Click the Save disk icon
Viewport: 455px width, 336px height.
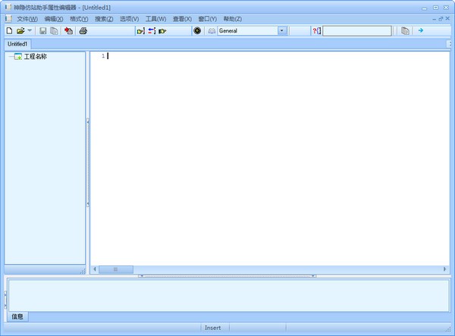(43, 31)
